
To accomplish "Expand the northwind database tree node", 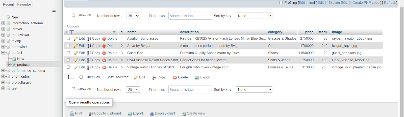I will [3, 47].
